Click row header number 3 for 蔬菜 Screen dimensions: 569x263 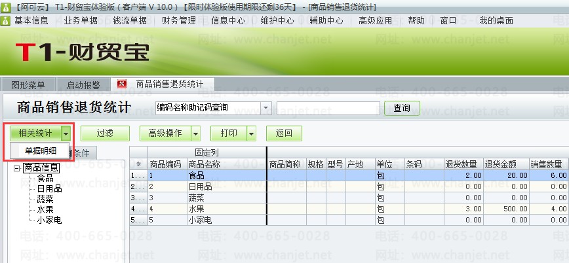(138, 198)
